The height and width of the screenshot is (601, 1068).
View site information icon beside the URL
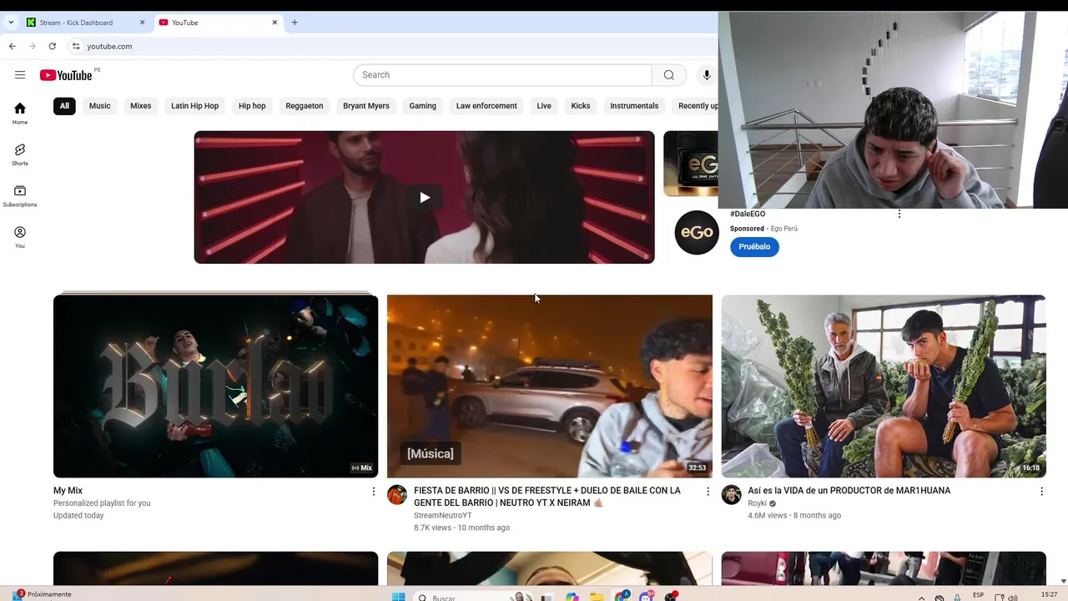76,46
